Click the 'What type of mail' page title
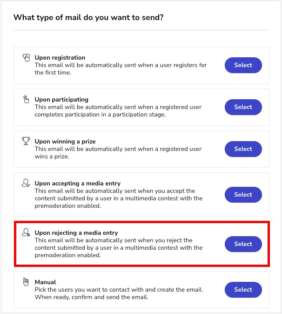Image resolution: width=282 pixels, height=314 pixels. pyautogui.click(x=88, y=18)
